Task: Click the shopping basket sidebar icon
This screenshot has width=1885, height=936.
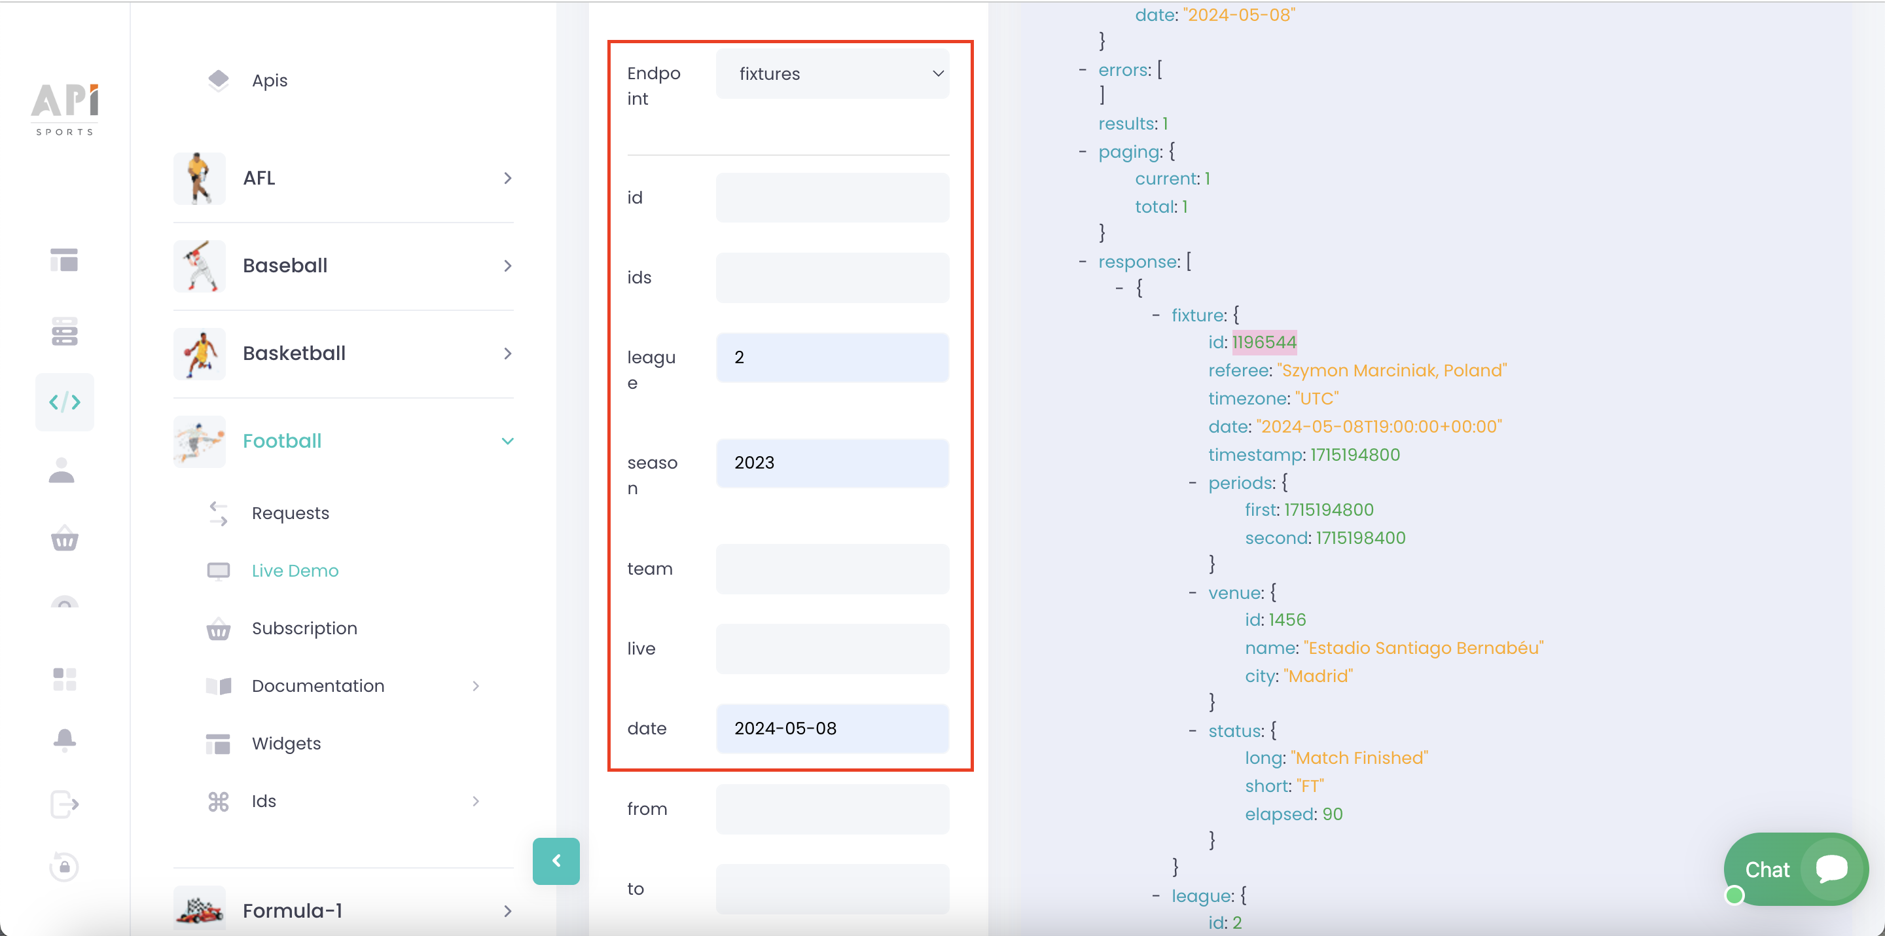Action: click(65, 538)
